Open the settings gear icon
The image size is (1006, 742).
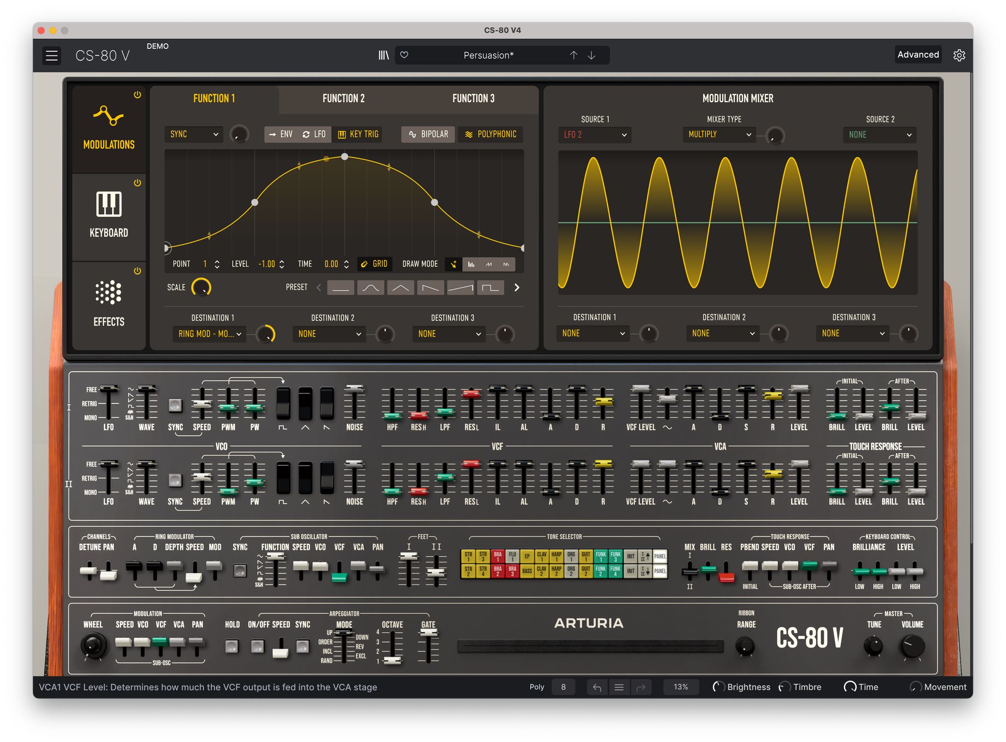point(959,55)
